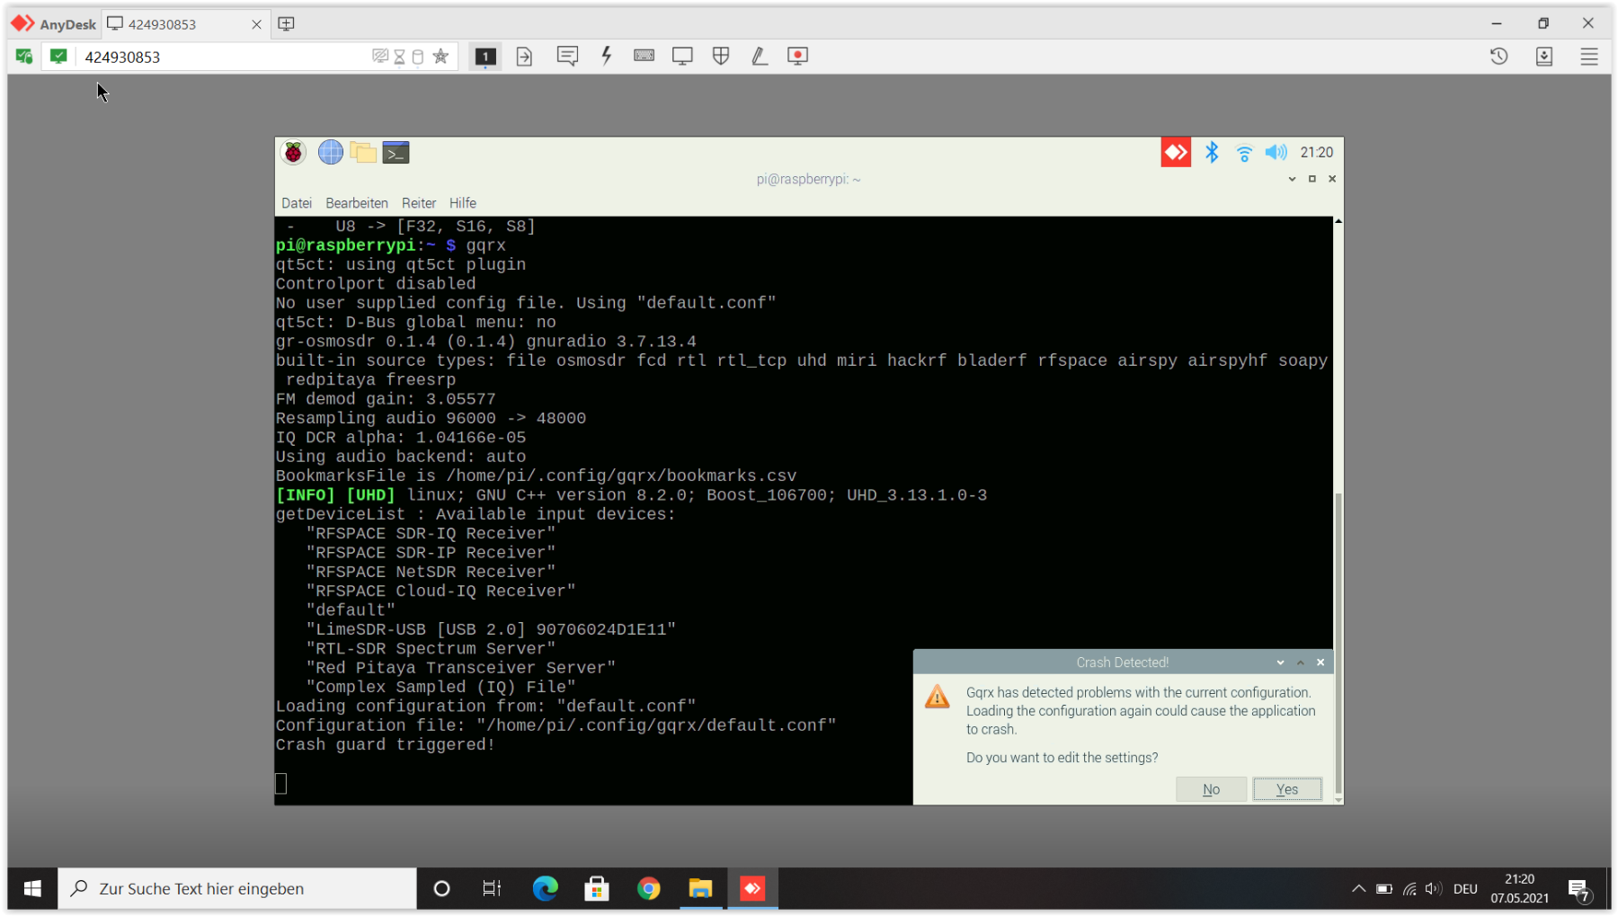Viewport: 1618px width, 916px height.
Task: Open Task View on taskbar
Action: click(x=492, y=888)
